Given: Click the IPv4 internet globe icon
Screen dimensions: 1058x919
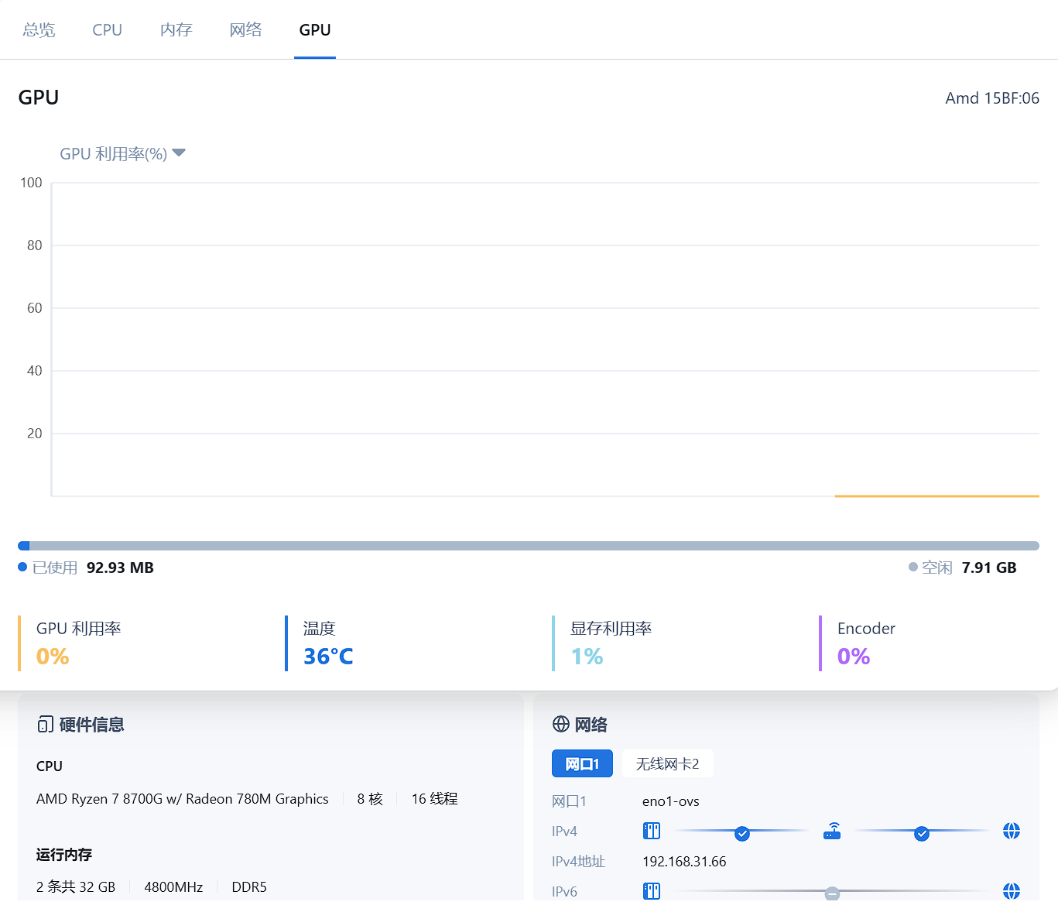Looking at the screenshot, I should [x=1011, y=831].
